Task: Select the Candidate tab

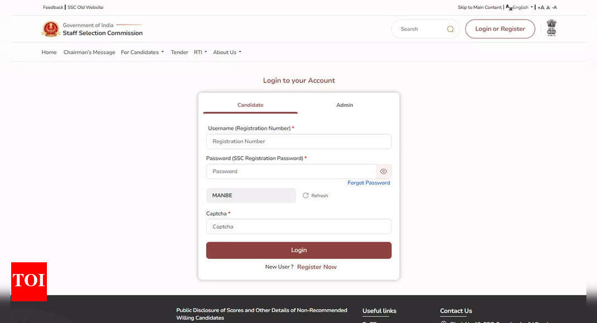Action: coord(250,105)
